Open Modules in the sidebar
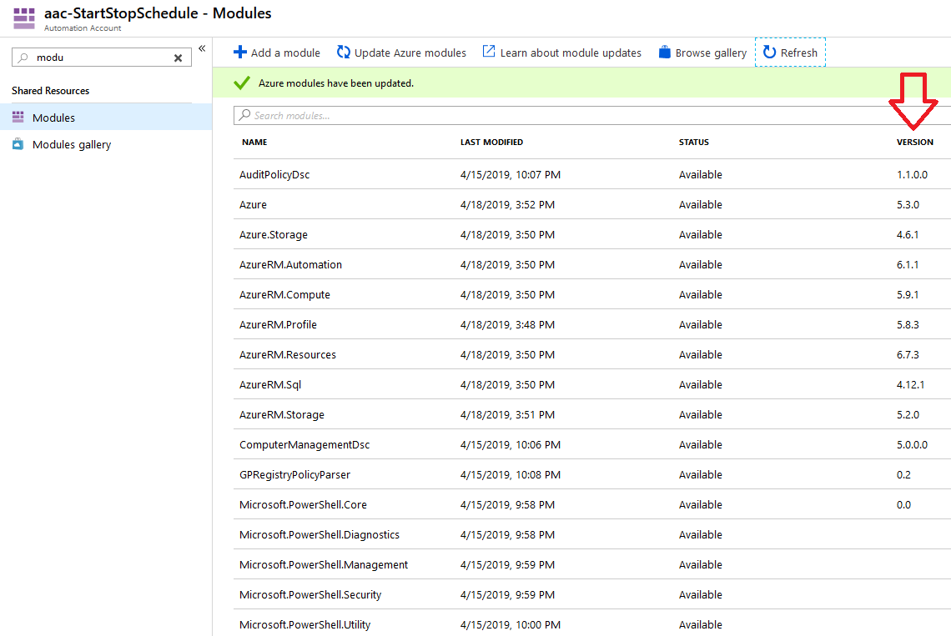 coord(106,118)
